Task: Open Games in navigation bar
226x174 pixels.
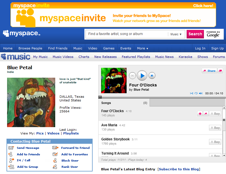Action: [x=109, y=48]
